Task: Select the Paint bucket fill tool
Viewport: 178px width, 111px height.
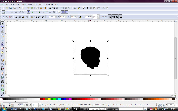Action: click(x=2, y=77)
